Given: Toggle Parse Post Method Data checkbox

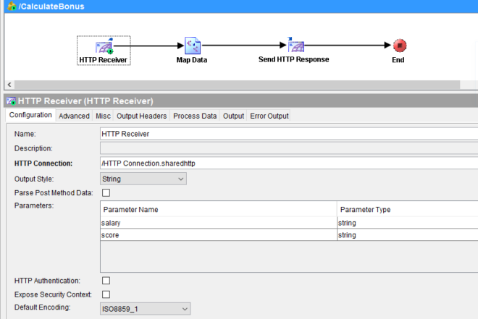Looking at the screenshot, I should tap(106, 192).
